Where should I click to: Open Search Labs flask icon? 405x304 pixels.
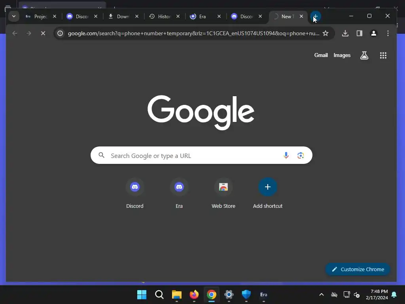point(364,55)
